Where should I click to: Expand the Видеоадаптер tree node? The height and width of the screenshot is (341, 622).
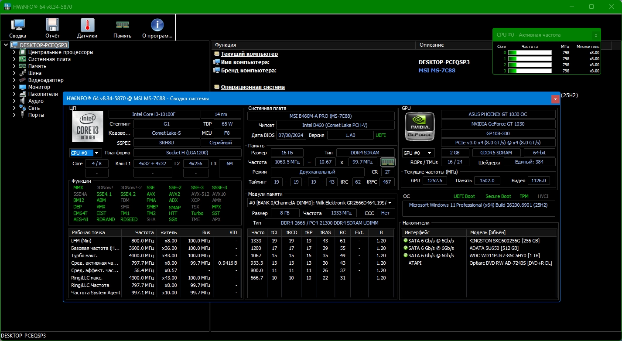pos(14,80)
